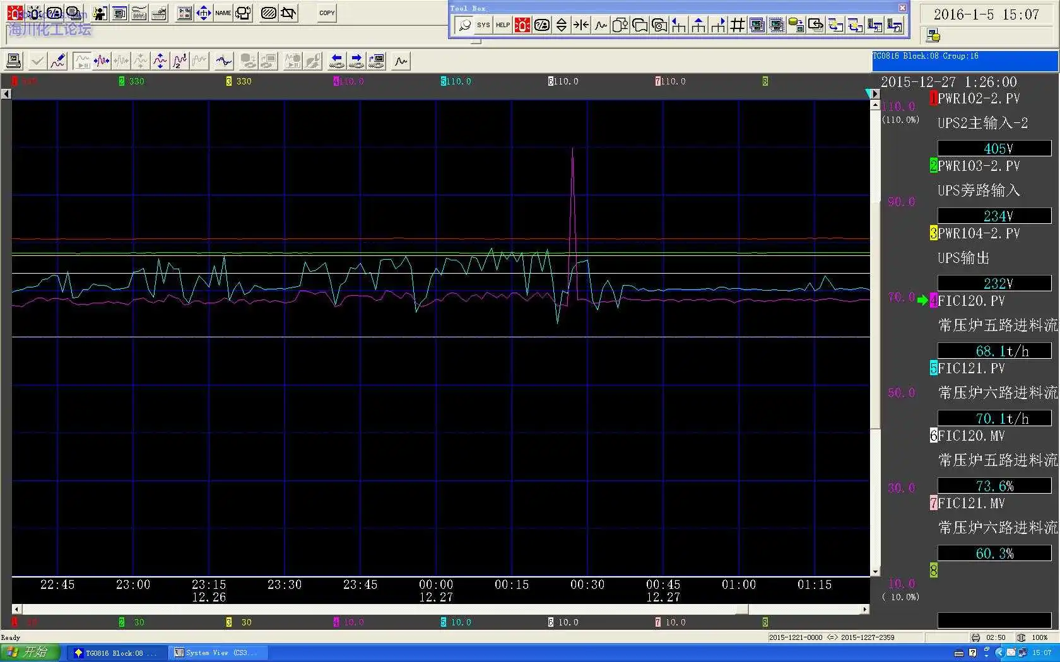Open the red process alarm icon in the top-left toolbar

point(14,13)
